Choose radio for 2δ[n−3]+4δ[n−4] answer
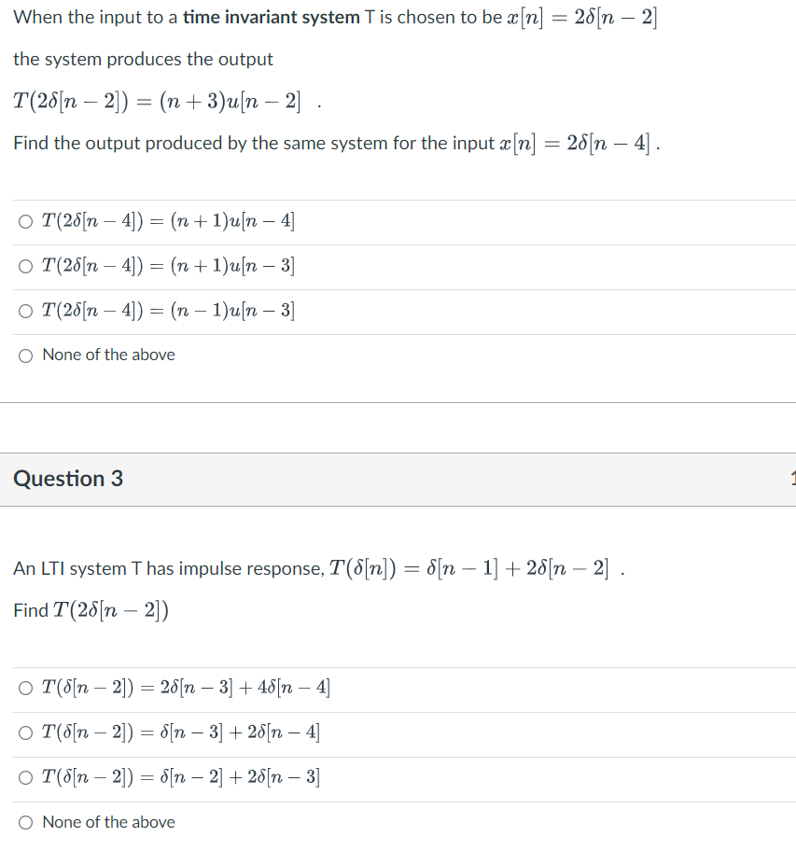The height and width of the screenshot is (851, 796). tap(25, 689)
